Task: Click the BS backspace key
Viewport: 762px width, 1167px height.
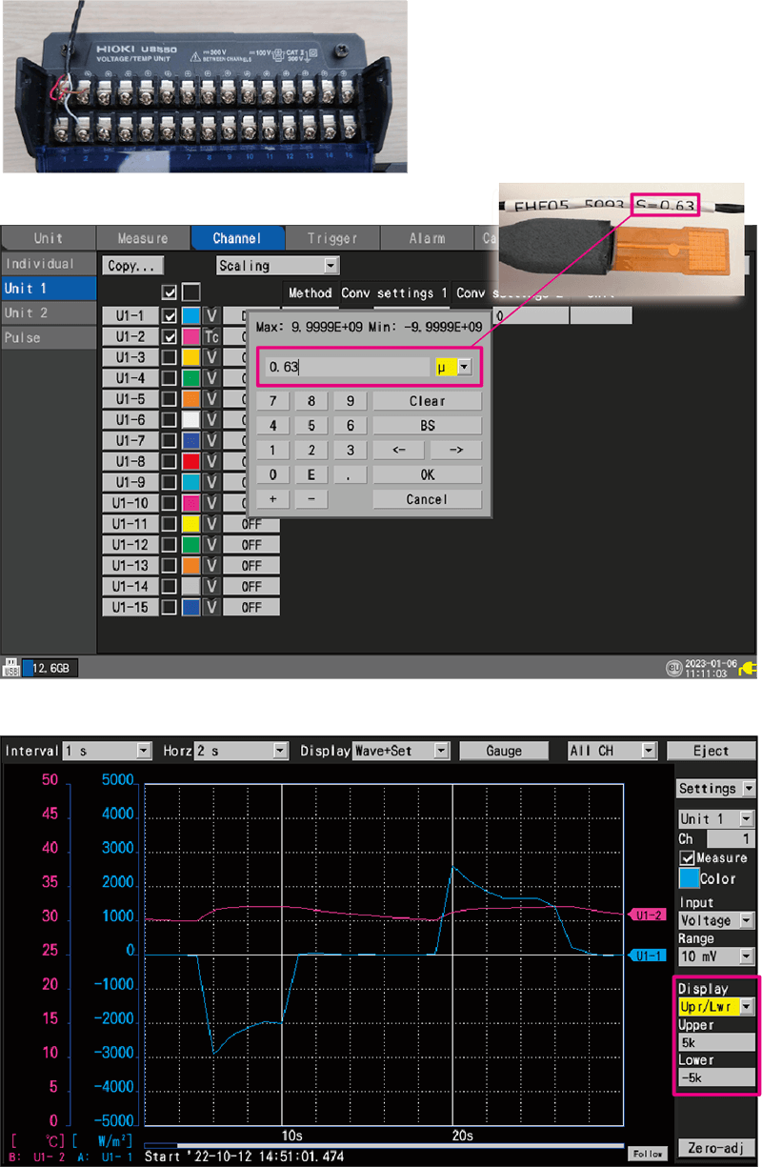Action: [427, 426]
